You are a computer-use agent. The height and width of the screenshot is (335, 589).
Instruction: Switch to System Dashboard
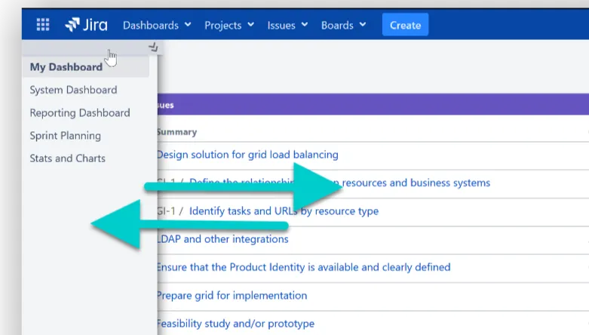(73, 90)
